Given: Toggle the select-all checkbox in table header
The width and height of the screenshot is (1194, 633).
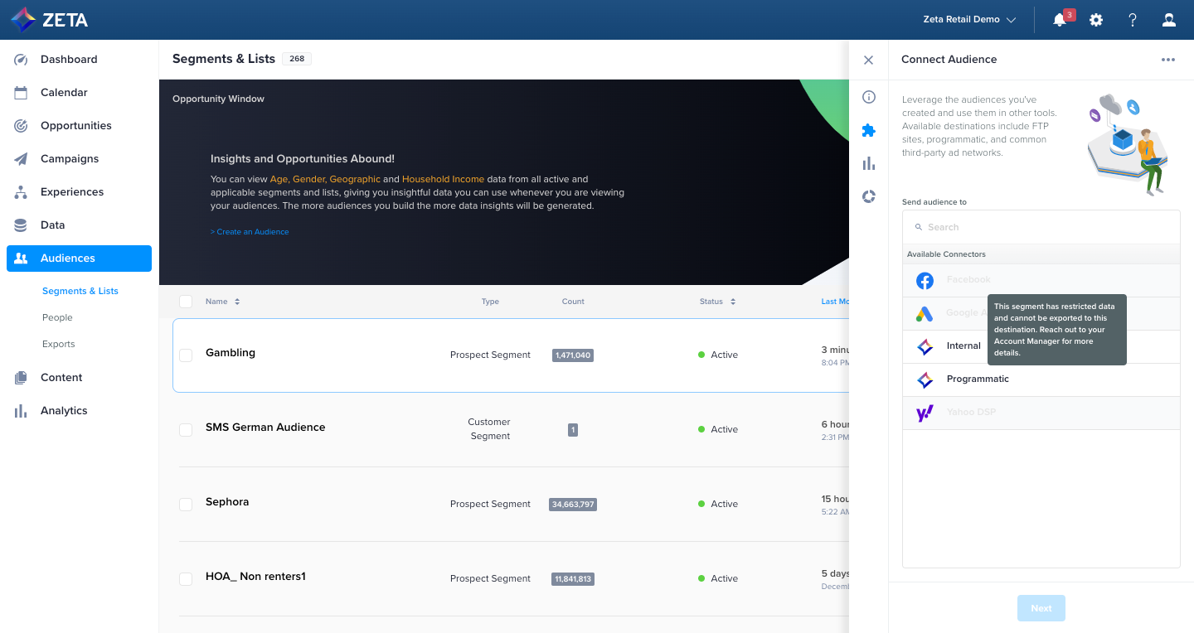Looking at the screenshot, I should point(186,302).
